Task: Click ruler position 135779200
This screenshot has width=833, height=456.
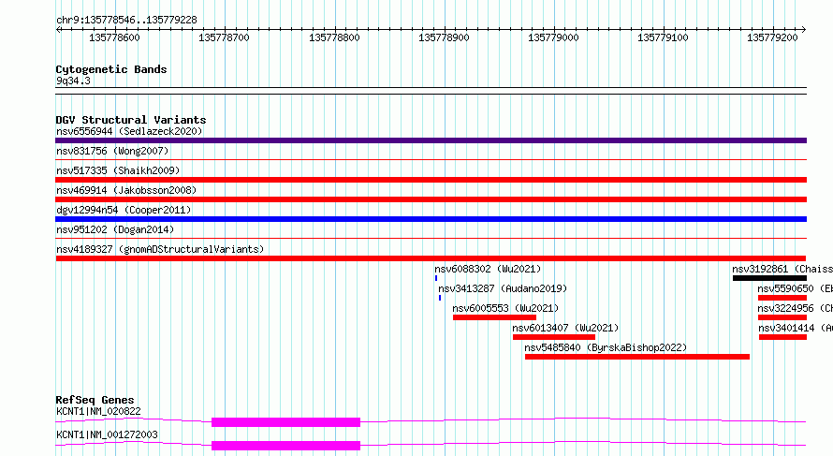Action: click(772, 37)
